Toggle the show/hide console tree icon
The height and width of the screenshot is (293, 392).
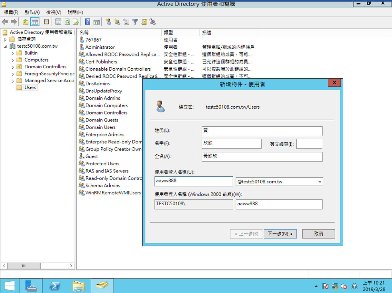35,22
